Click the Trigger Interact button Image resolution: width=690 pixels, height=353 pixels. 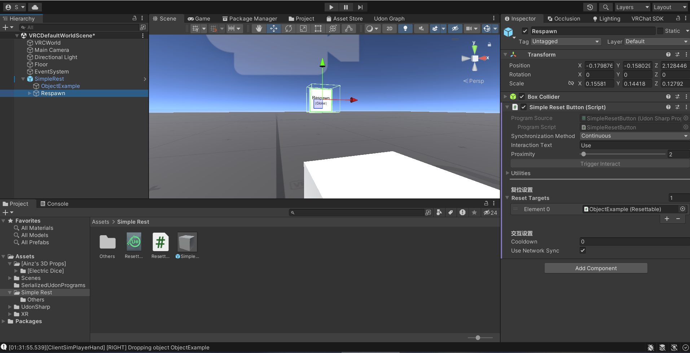600,164
